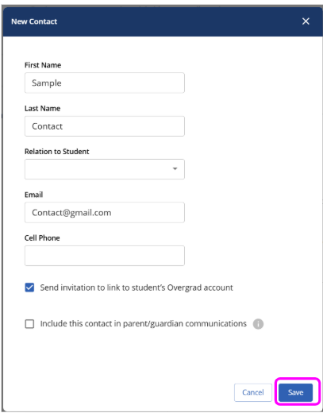Click the Last Name label
This screenshot has width=323, height=413.
(x=42, y=108)
